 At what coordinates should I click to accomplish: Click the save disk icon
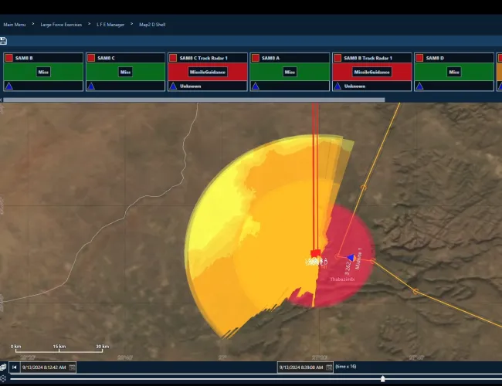click(4, 41)
